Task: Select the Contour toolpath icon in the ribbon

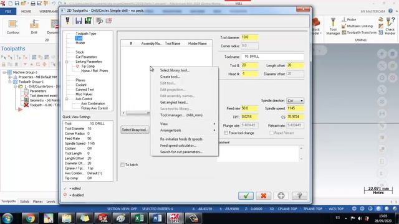Action: coord(12,27)
